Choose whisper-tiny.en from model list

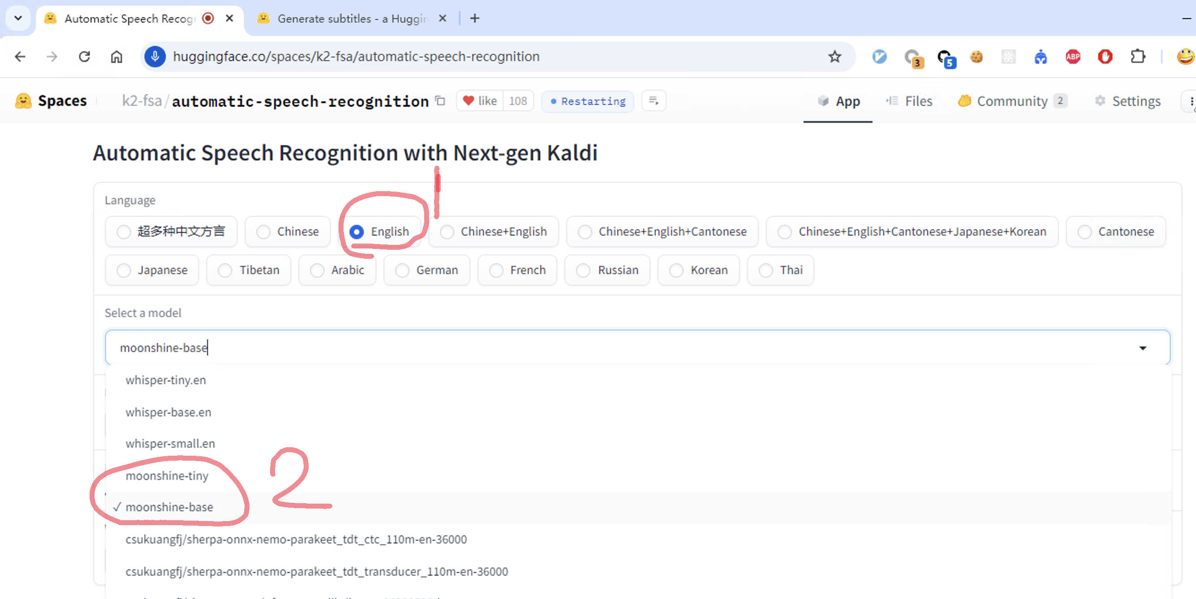(638, 380)
